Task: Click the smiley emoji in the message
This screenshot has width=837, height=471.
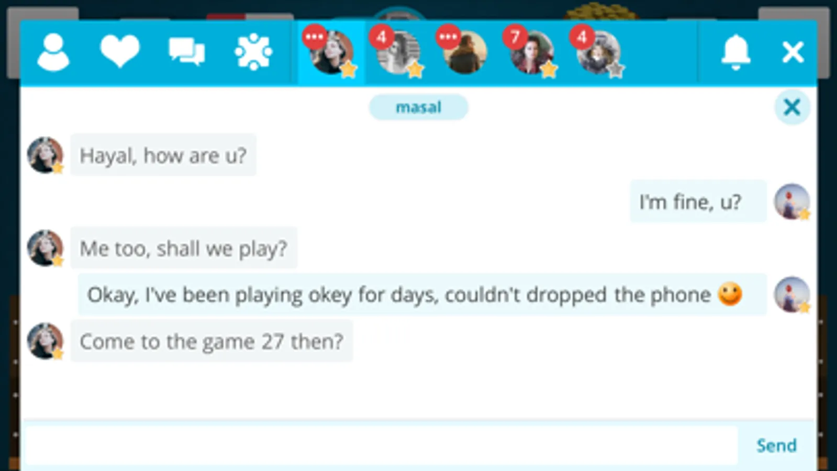Action: [730, 294]
